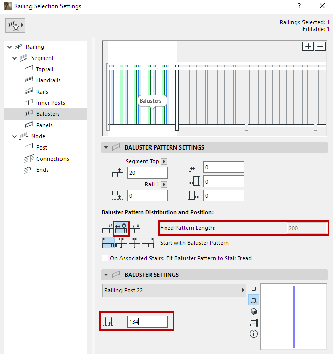Open the Segment Top reference dropdown arrow
Screen dimensions: 333x354
(164, 162)
